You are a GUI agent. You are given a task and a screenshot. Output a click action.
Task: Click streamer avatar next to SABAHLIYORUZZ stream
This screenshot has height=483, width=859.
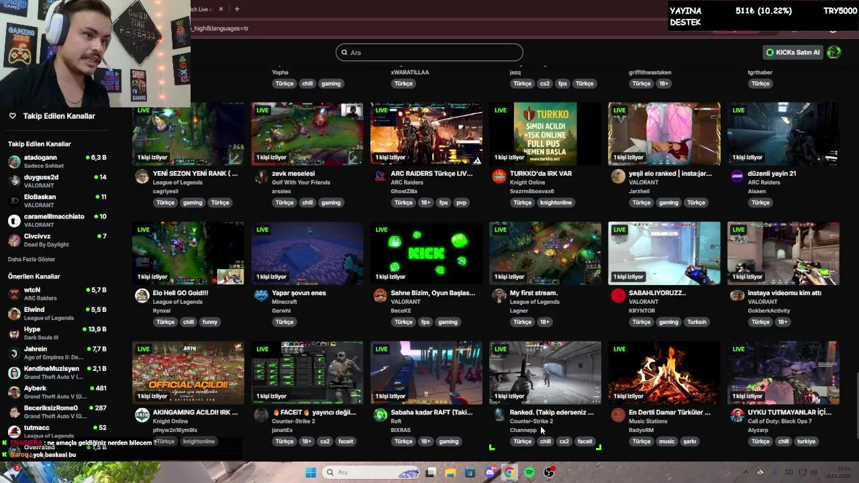[x=618, y=296]
